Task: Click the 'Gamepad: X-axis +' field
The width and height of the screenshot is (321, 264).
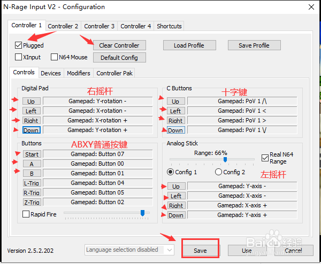Action: coord(242,205)
